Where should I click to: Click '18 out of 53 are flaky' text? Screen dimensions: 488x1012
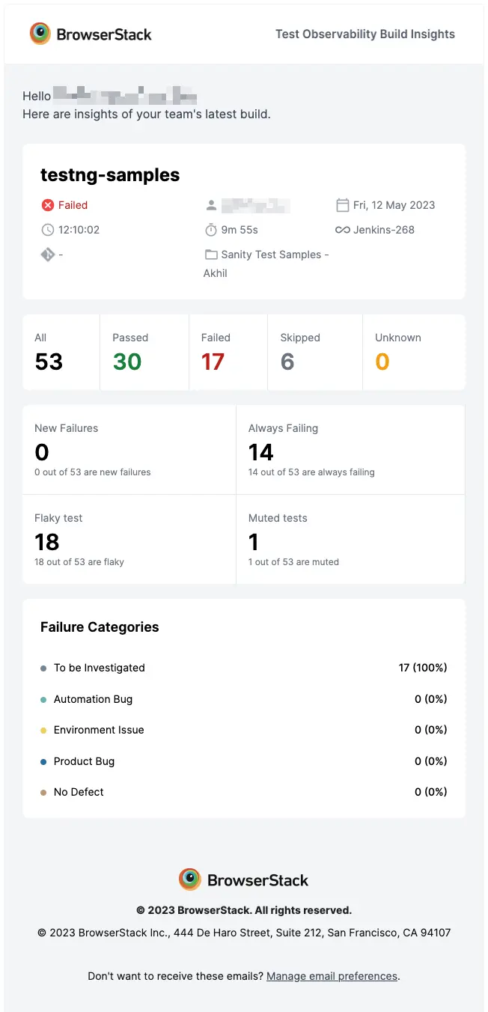coord(79,562)
